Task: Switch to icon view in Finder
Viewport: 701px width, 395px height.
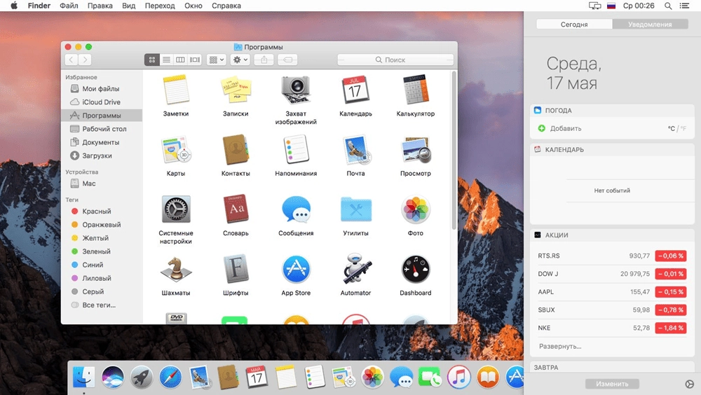Action: click(152, 60)
